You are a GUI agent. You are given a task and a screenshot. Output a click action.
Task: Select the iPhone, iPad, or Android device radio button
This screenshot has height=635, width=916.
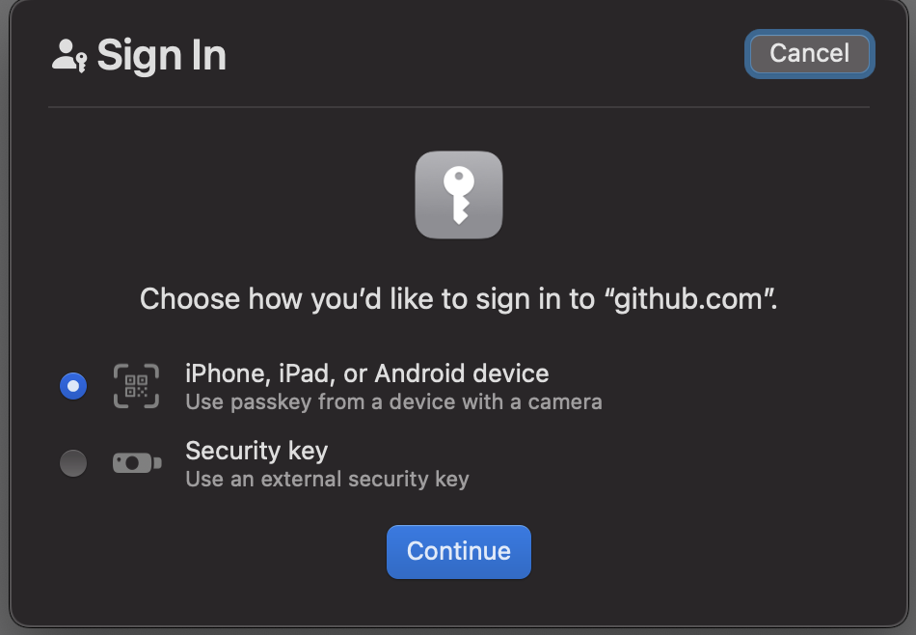click(x=73, y=387)
